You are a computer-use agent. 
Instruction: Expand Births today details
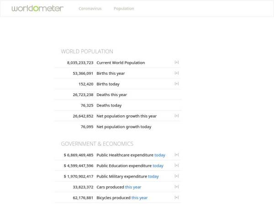pyautogui.click(x=177, y=84)
